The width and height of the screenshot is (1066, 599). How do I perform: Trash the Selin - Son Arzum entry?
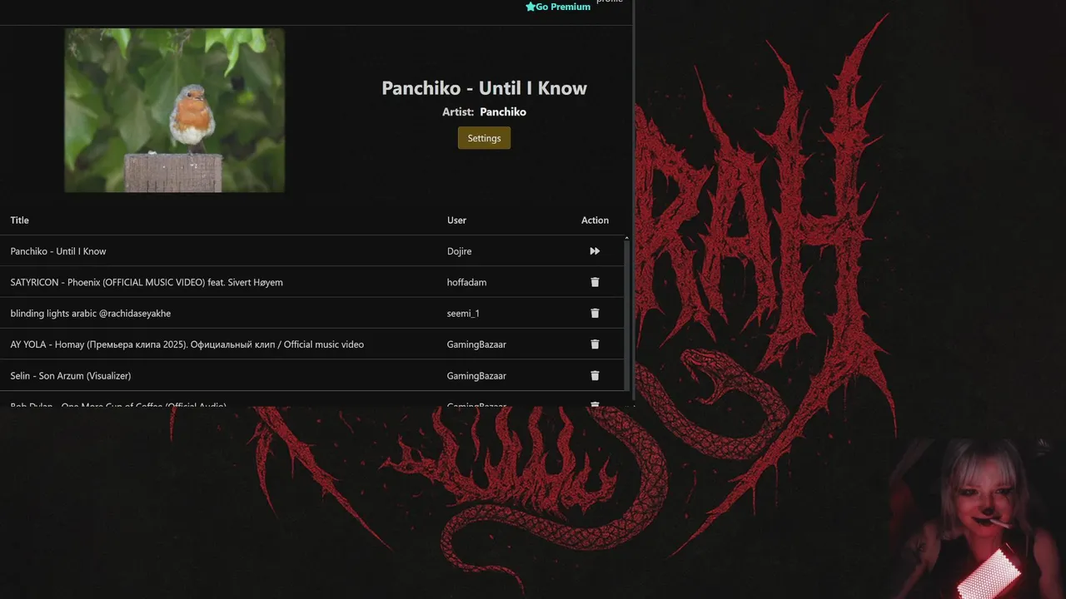pos(595,375)
